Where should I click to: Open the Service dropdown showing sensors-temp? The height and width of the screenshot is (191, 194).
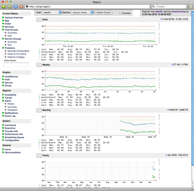[x=83, y=12]
